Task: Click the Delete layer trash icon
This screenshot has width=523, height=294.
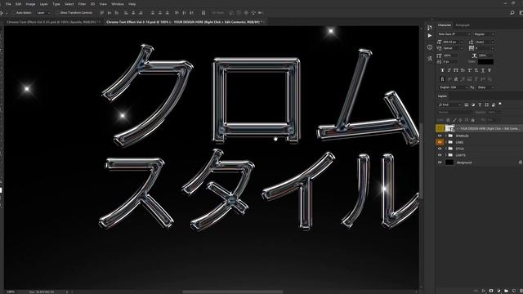Action: point(521,291)
